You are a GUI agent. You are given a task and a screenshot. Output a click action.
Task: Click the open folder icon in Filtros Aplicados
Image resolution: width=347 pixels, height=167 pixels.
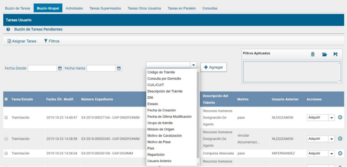tap(324, 54)
